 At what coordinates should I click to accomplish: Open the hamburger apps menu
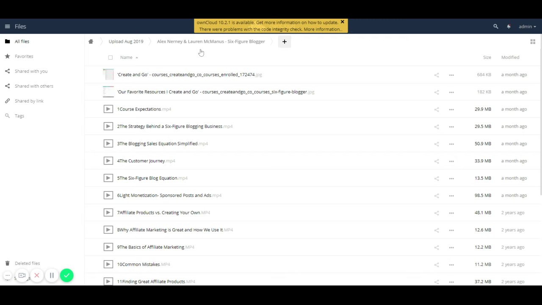click(7, 26)
